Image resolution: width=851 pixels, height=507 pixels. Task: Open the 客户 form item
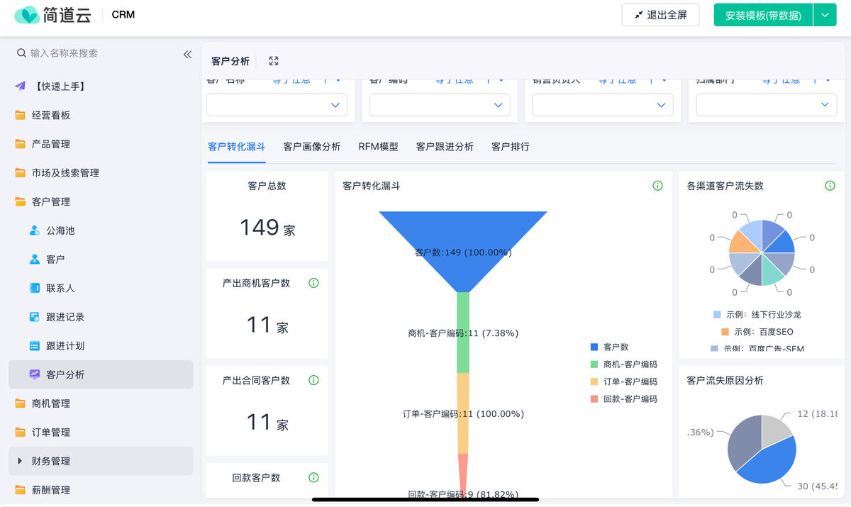click(101, 260)
